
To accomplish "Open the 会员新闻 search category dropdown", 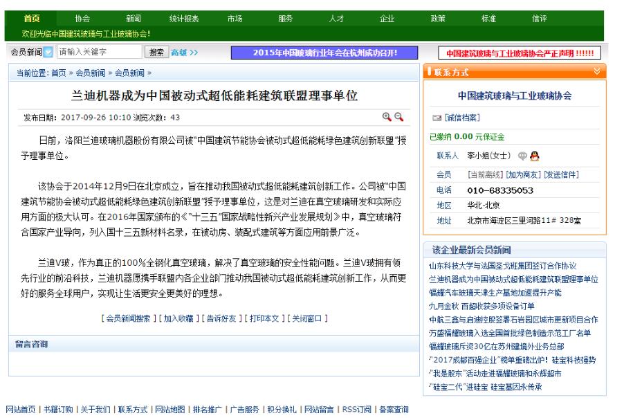I will [x=48, y=52].
